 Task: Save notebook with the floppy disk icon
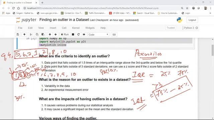pos(18,35)
